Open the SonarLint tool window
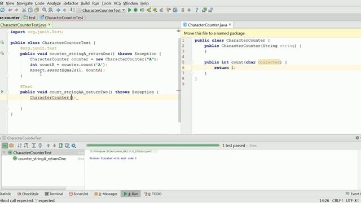Image resolution: width=361 pixels, height=203 pixels. 78,194
